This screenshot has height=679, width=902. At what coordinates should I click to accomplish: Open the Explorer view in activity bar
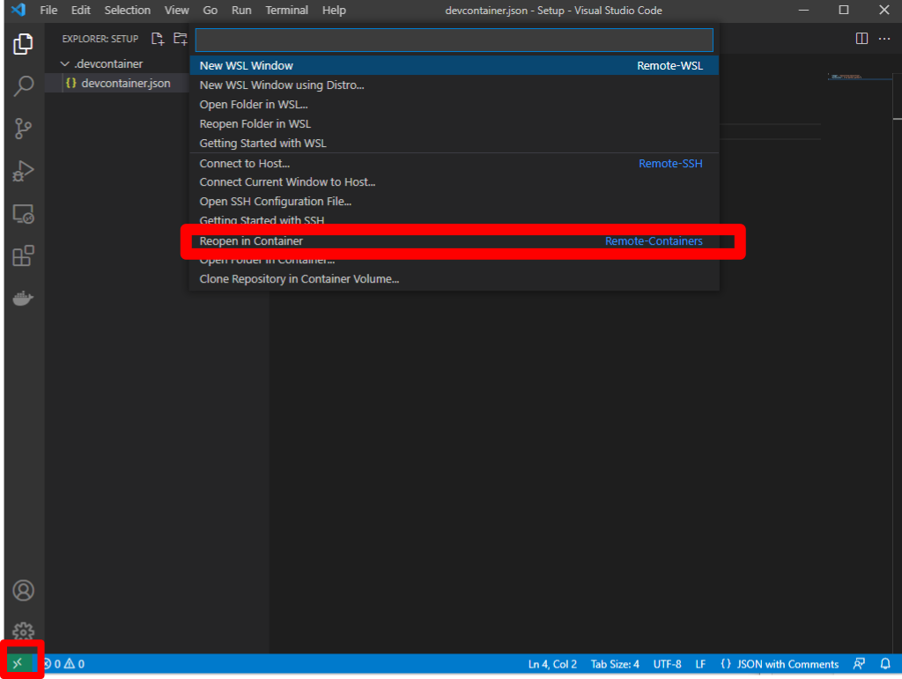tap(24, 44)
